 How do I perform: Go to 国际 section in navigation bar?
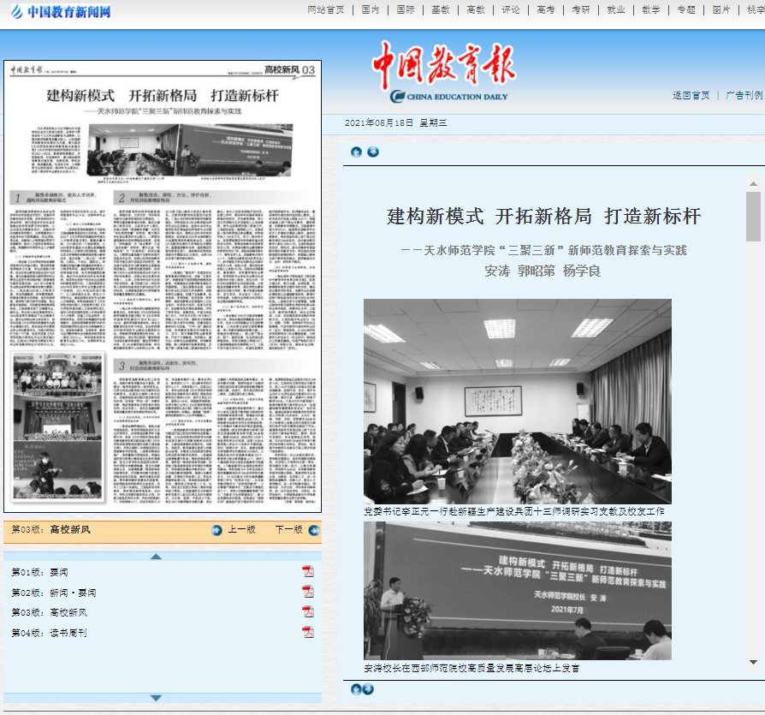406,10
